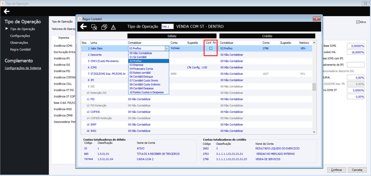The width and height of the screenshot is (371, 176).
Task: Open Configurações in the sidebar
Action: [20, 36]
